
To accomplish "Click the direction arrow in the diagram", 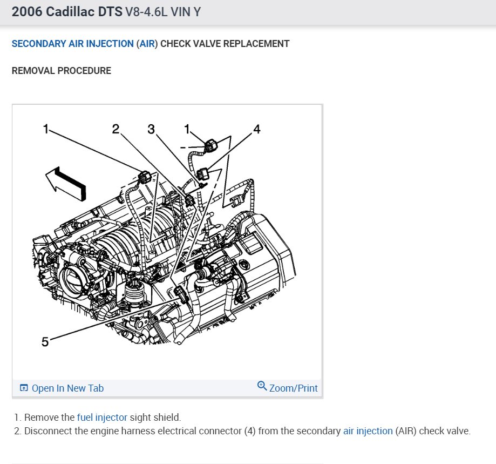I will [66, 184].
